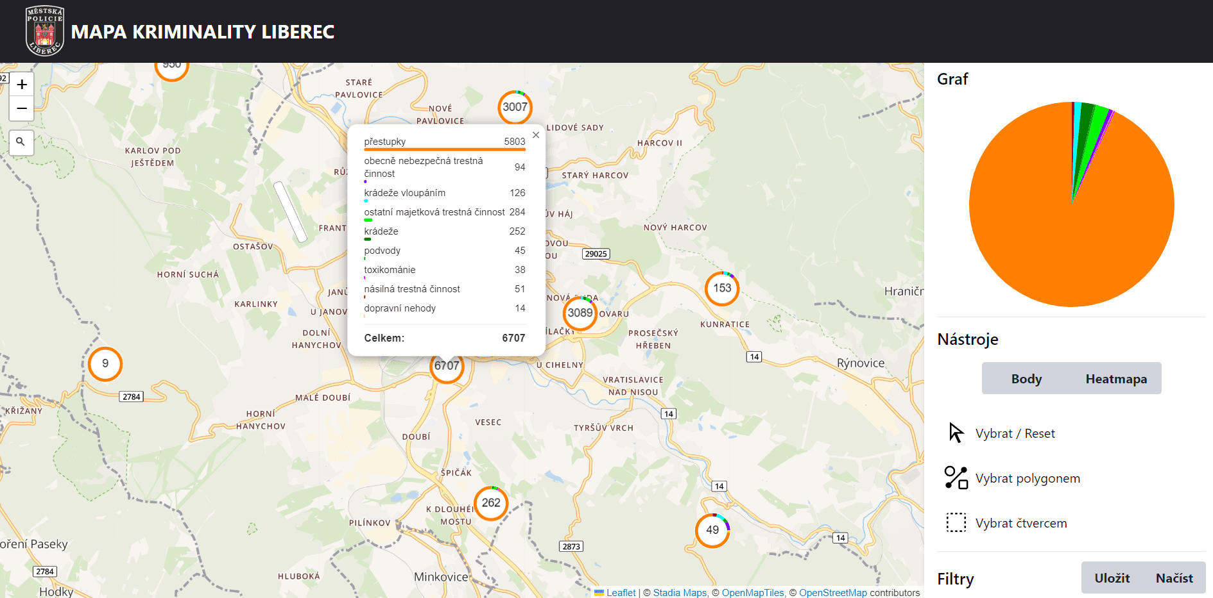Image resolution: width=1213 pixels, height=598 pixels.
Task: Open the map search tool
Action: (21, 142)
